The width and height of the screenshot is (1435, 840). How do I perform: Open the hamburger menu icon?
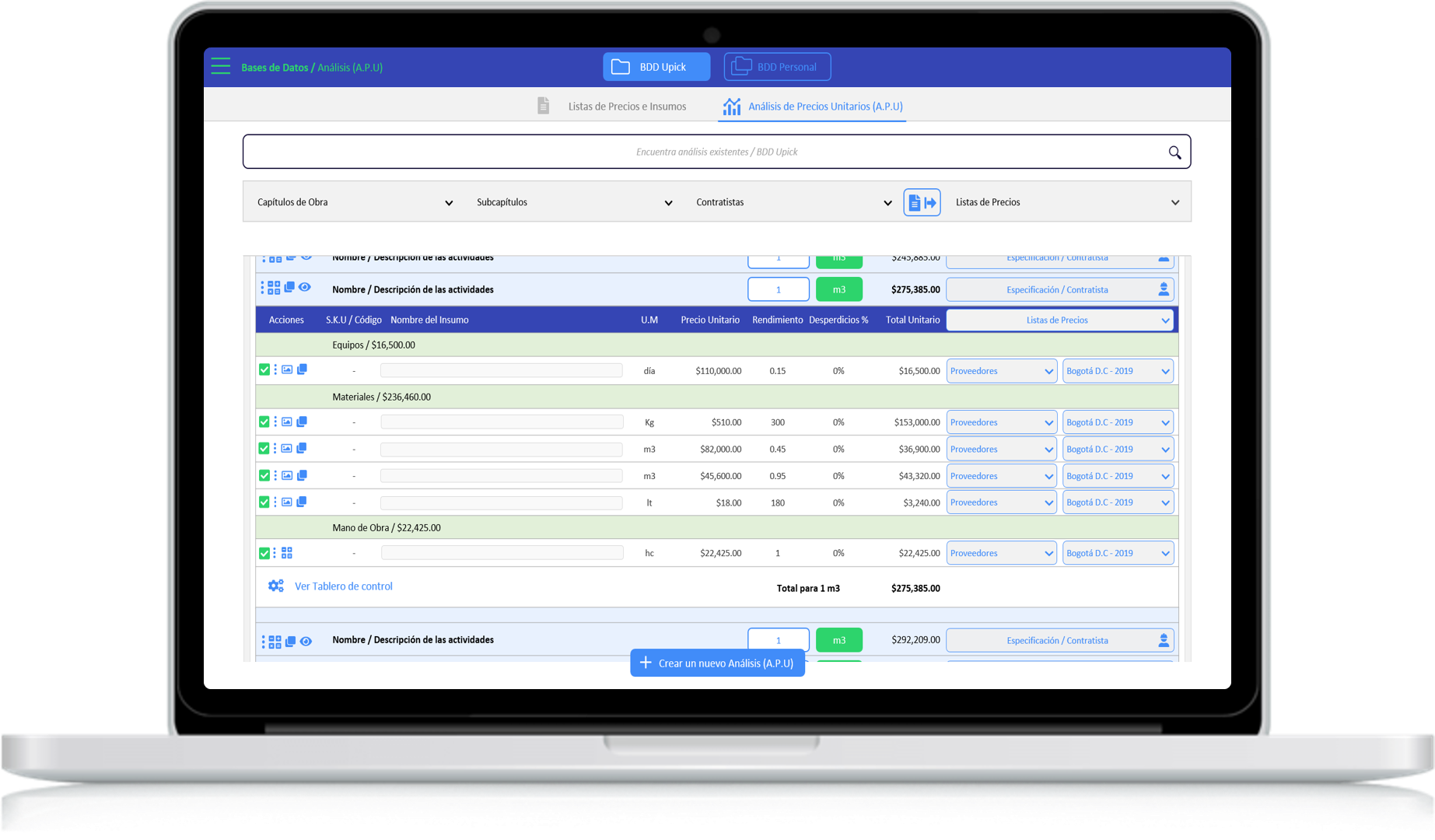click(221, 66)
